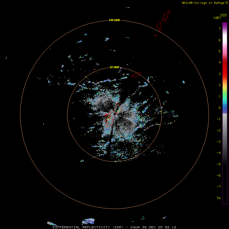Click the 5 value on color scale
The image size is (229, 229).
coord(220,51)
